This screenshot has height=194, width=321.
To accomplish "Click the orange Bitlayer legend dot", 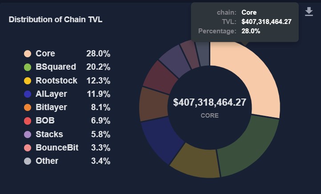I will pyautogui.click(x=28, y=107).
